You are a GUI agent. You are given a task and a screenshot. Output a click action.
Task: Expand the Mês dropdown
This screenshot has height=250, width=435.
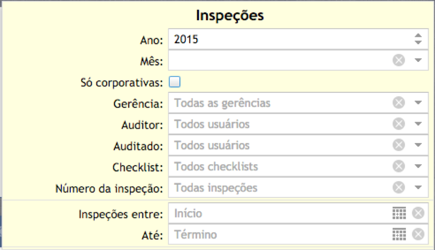point(418,60)
